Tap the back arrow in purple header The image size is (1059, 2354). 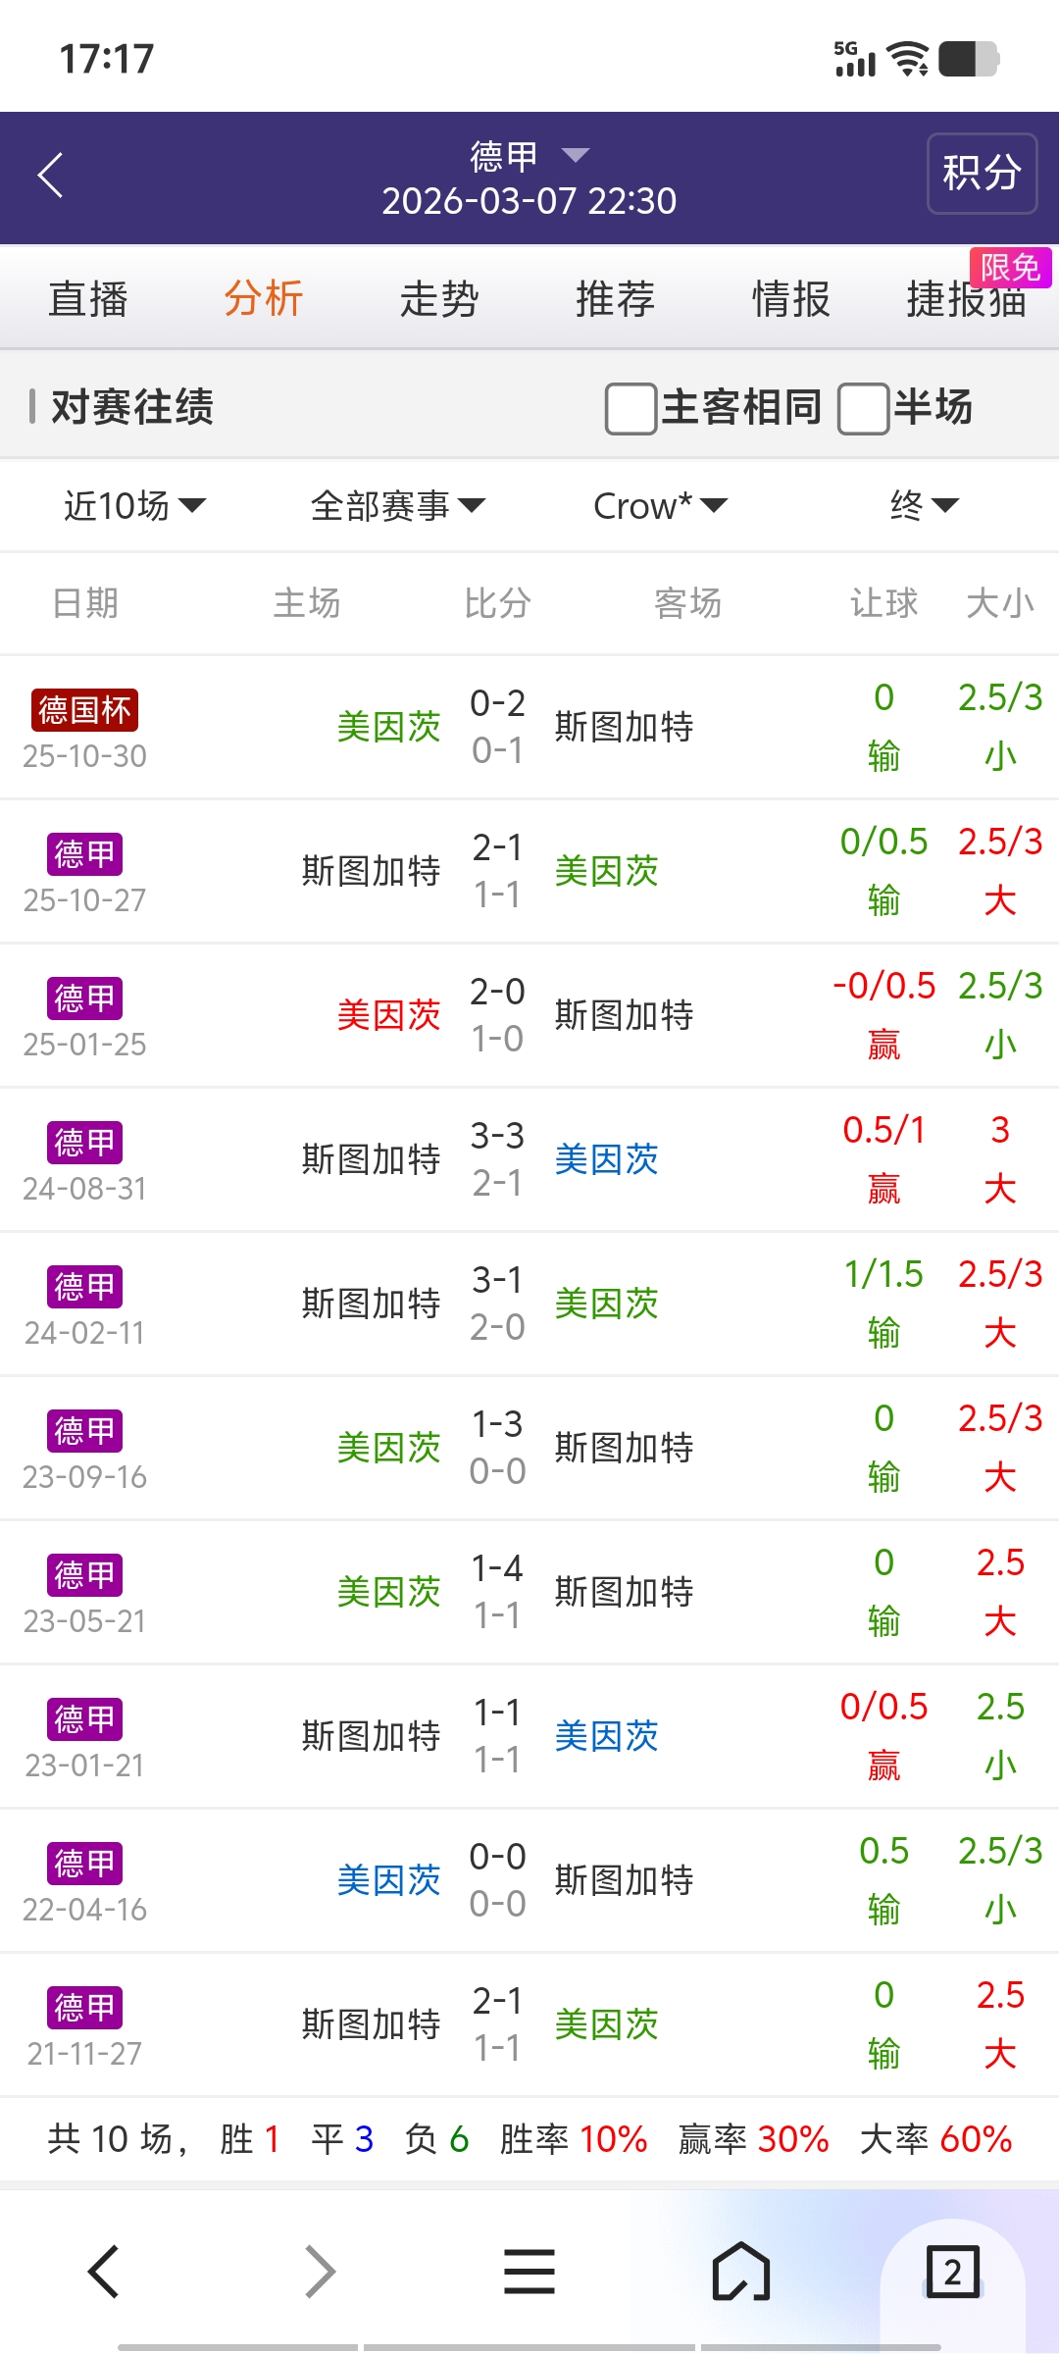(x=51, y=176)
